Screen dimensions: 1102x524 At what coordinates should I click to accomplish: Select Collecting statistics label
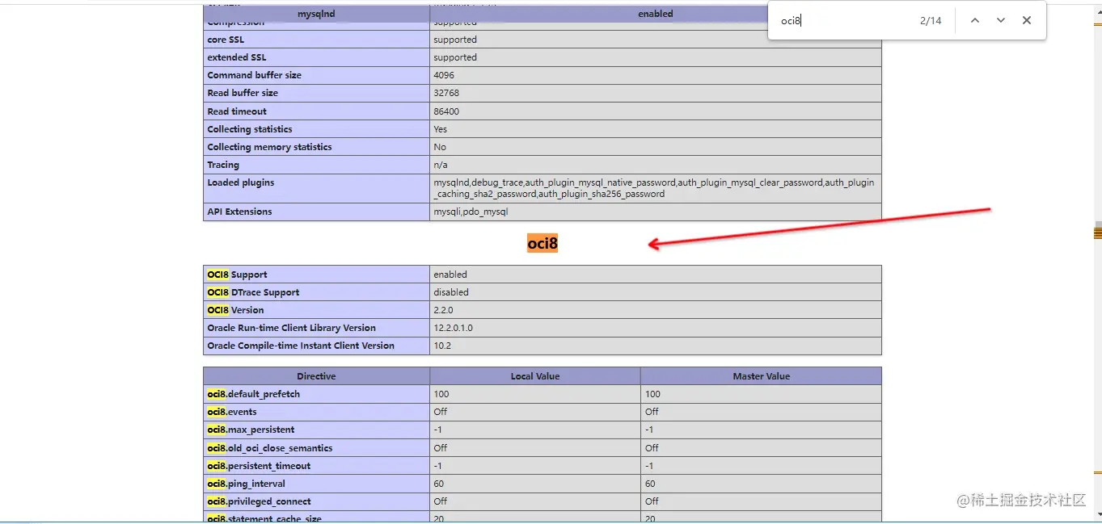(x=250, y=129)
